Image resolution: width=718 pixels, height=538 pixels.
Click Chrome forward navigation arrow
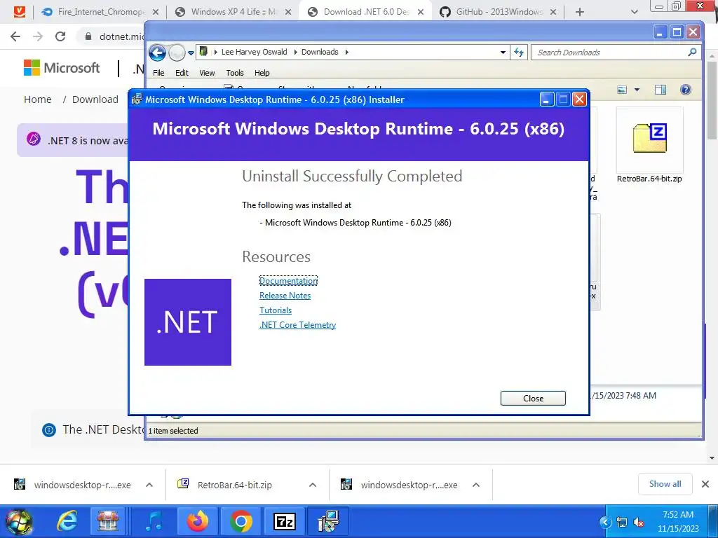[x=38, y=36]
